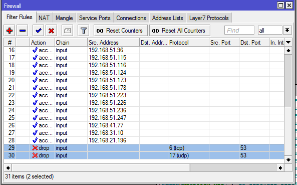The height and width of the screenshot is (185, 297).
Task: Click accept icon on rule 26
Action: (35, 125)
